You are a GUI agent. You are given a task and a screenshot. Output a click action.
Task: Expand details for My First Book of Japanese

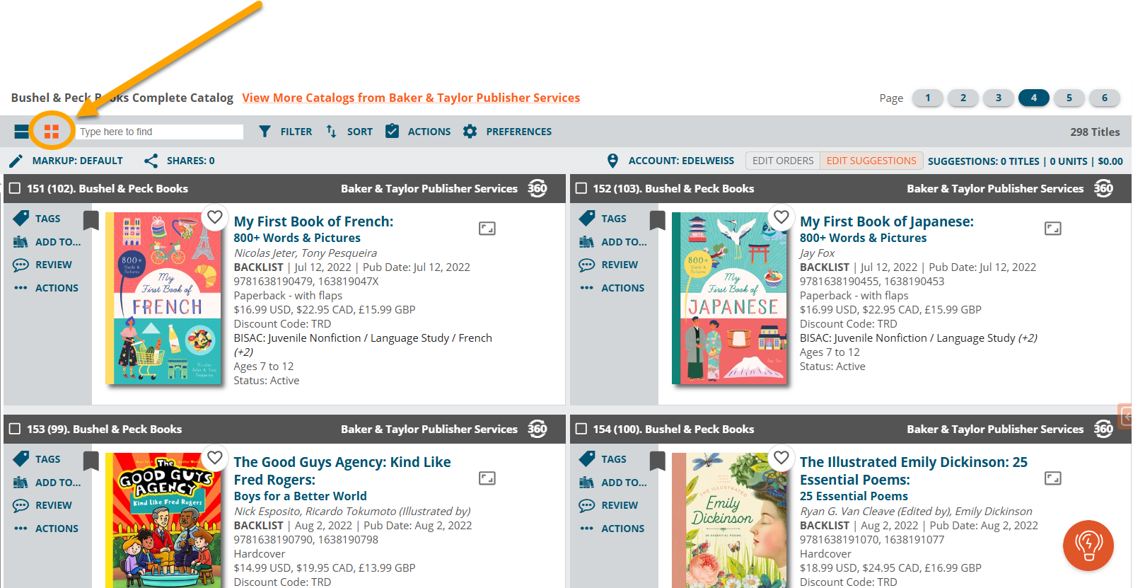[1053, 228]
